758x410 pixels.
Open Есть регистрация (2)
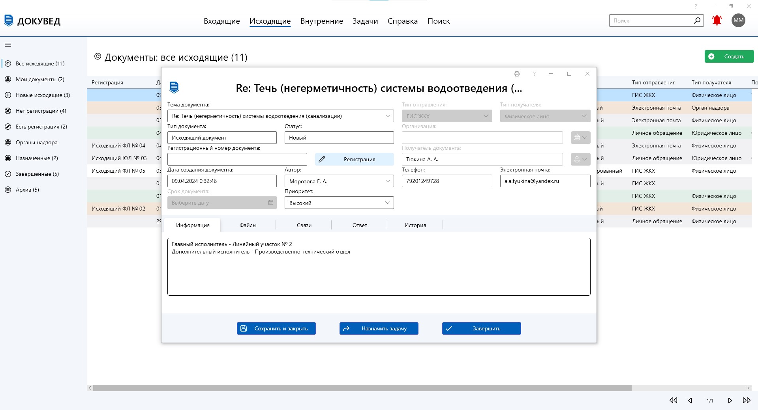pos(43,127)
